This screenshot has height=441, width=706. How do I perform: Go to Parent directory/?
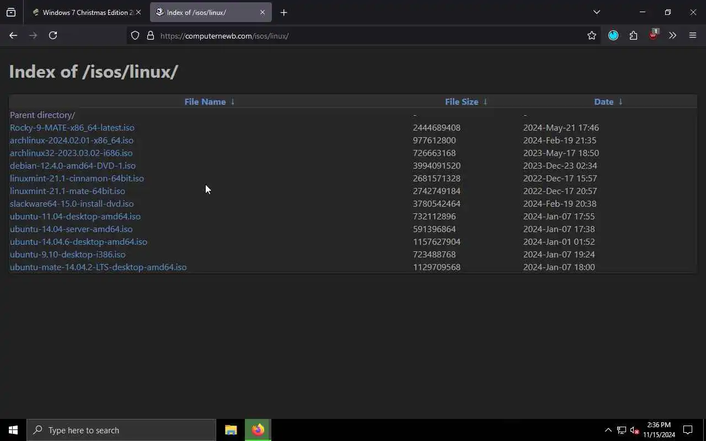pyautogui.click(x=42, y=115)
